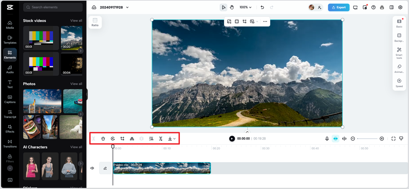Switch to the Audio panel
The height and width of the screenshot is (189, 409).
[x=10, y=69]
